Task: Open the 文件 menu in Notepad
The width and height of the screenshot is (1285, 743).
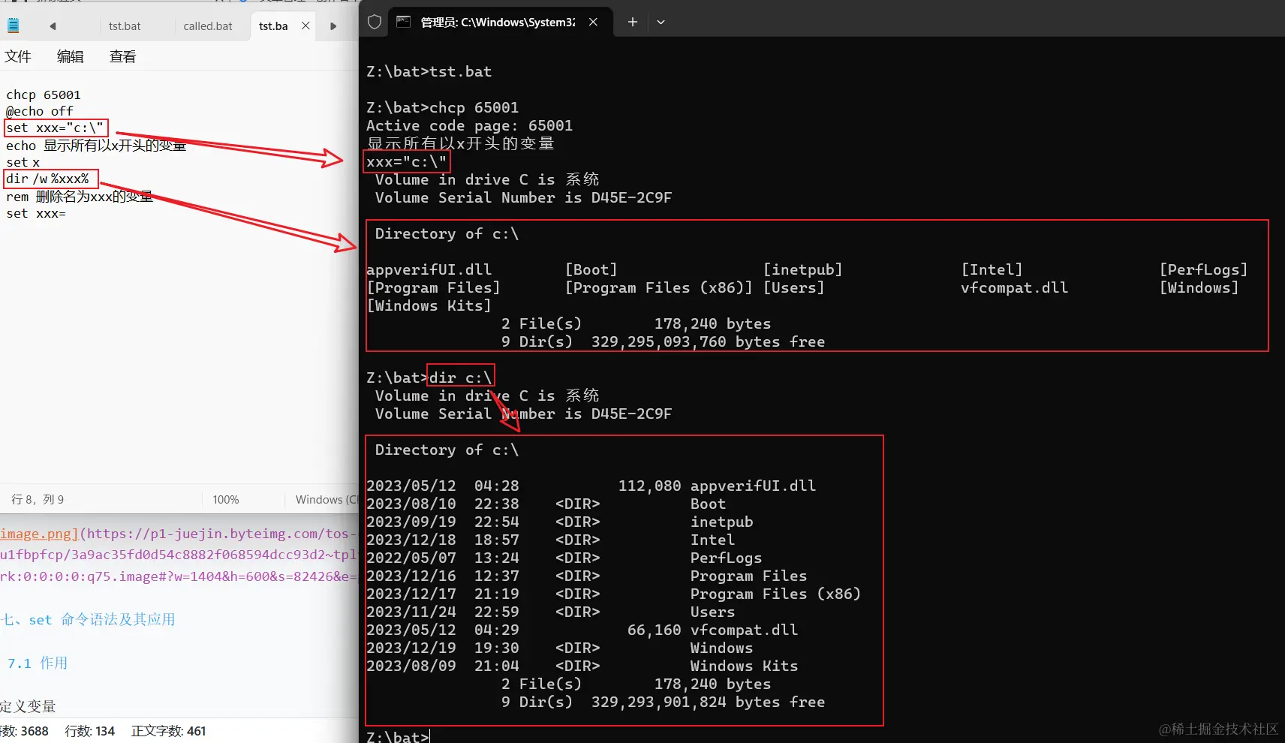Action: [18, 56]
